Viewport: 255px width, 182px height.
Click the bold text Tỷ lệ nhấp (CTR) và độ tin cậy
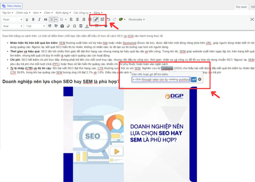coord(31,68)
